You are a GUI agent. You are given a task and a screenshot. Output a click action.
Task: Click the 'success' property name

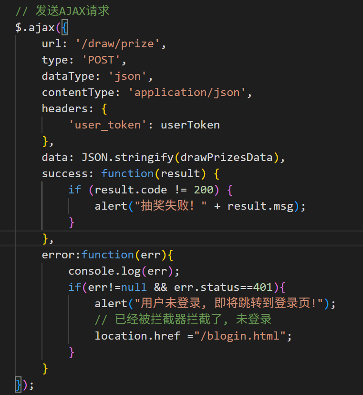pos(65,173)
